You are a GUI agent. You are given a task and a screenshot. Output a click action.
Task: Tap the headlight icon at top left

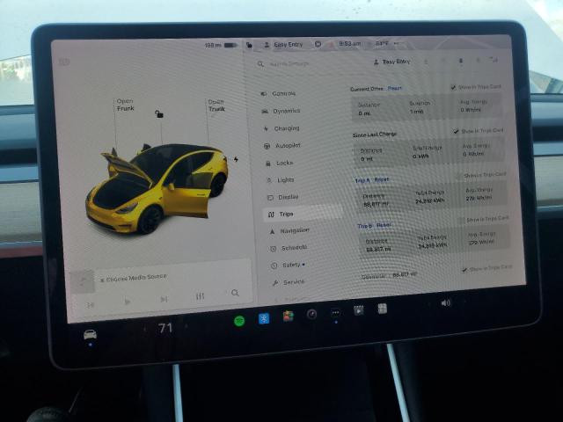[64, 62]
